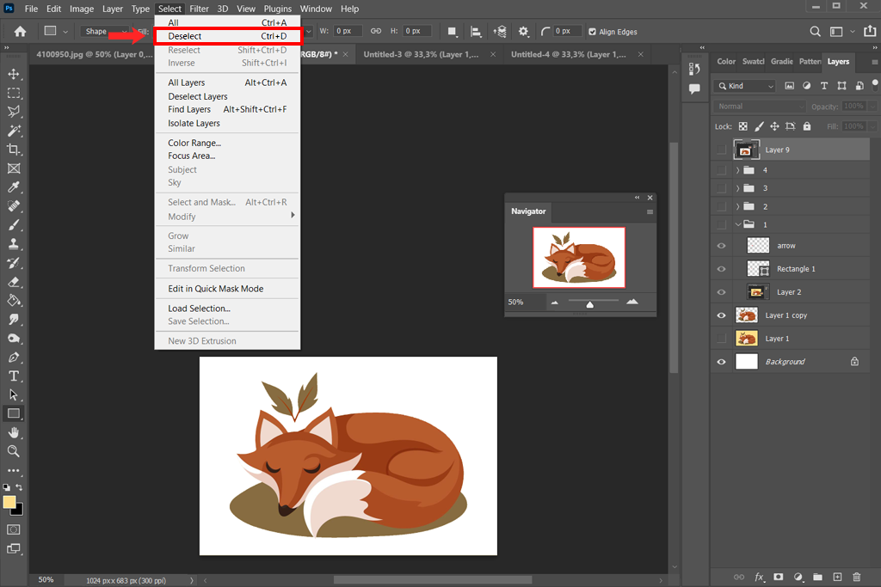
Task: Open the Share icon at top right
Action: click(870, 31)
